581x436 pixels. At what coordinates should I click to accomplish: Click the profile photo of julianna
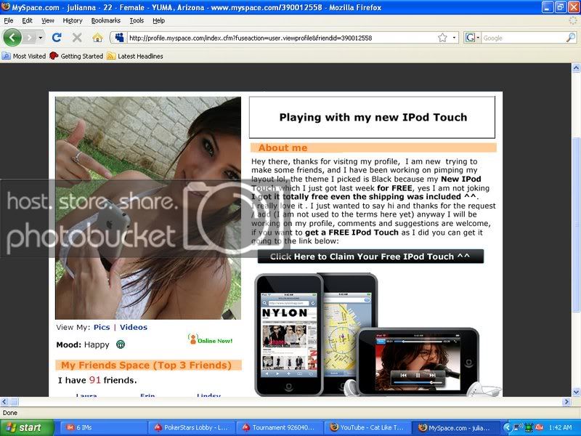coord(148,208)
